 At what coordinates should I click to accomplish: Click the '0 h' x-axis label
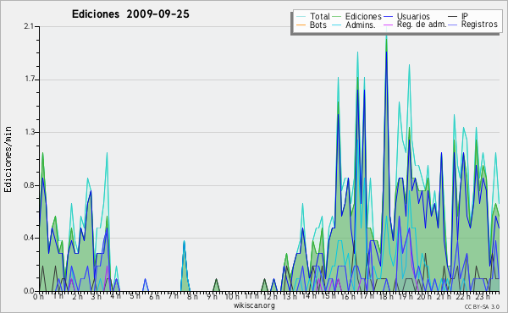pyautogui.click(x=39, y=296)
